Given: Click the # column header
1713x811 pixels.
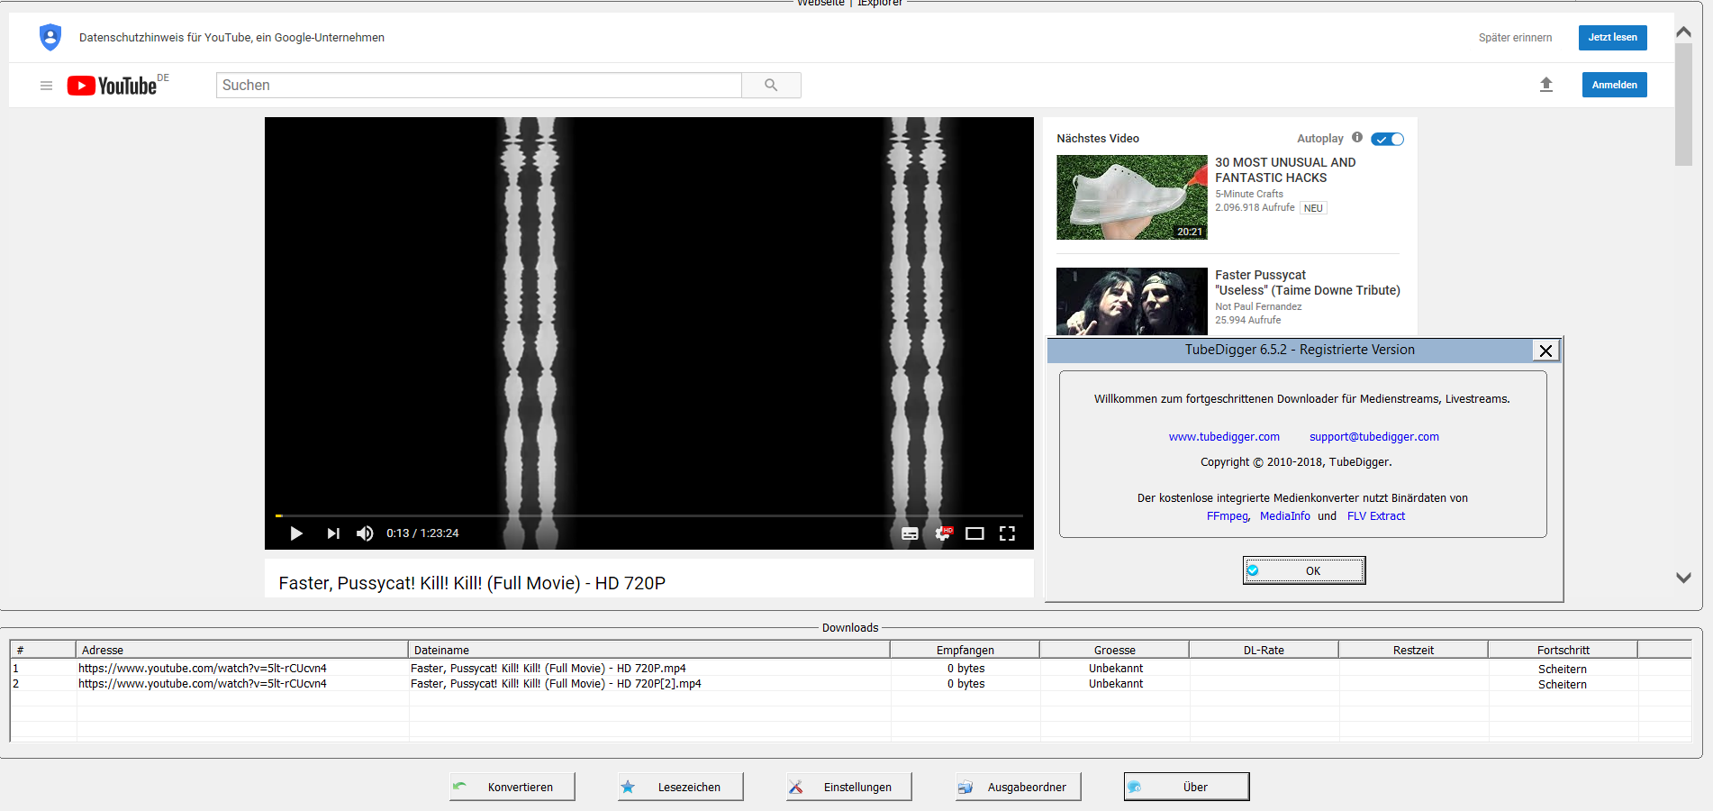Looking at the screenshot, I should 43,650.
